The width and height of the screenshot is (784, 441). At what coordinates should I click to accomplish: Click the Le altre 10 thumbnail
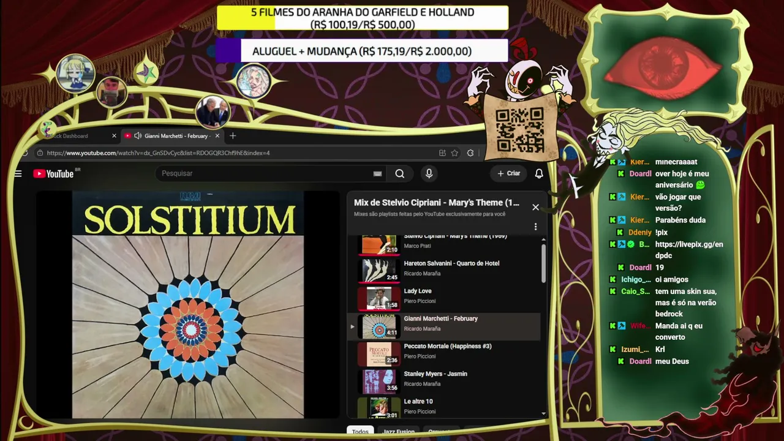pyautogui.click(x=379, y=408)
